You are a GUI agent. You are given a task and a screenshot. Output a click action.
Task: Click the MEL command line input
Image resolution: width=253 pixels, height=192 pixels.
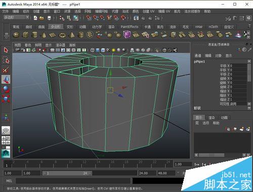(73, 181)
